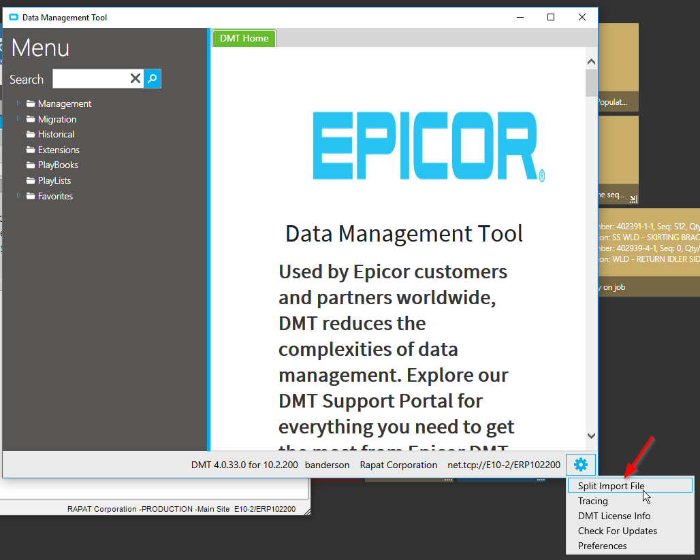This screenshot has height=560, width=700.
Task: Click Rapat Corporation in the status bar
Action: tap(398, 465)
